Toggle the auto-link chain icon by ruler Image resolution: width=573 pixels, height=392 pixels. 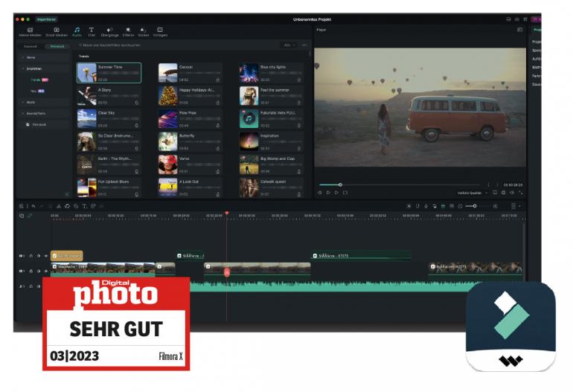tap(30, 216)
